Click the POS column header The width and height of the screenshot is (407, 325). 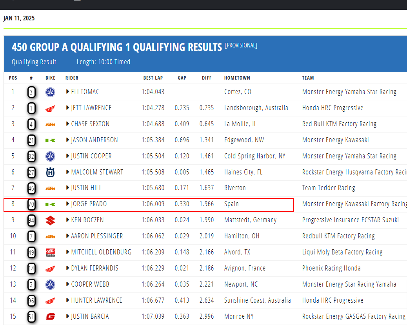click(13, 78)
